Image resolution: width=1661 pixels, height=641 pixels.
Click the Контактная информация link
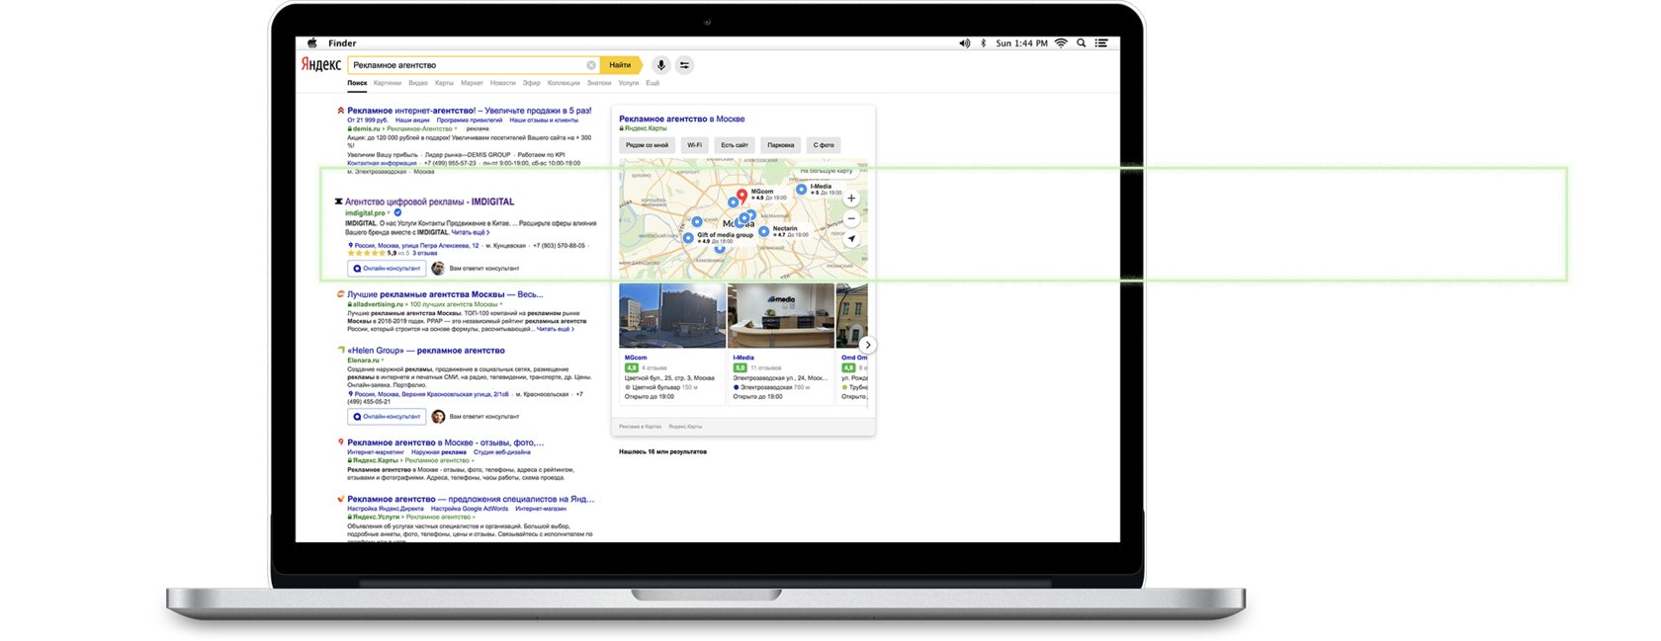click(x=382, y=163)
